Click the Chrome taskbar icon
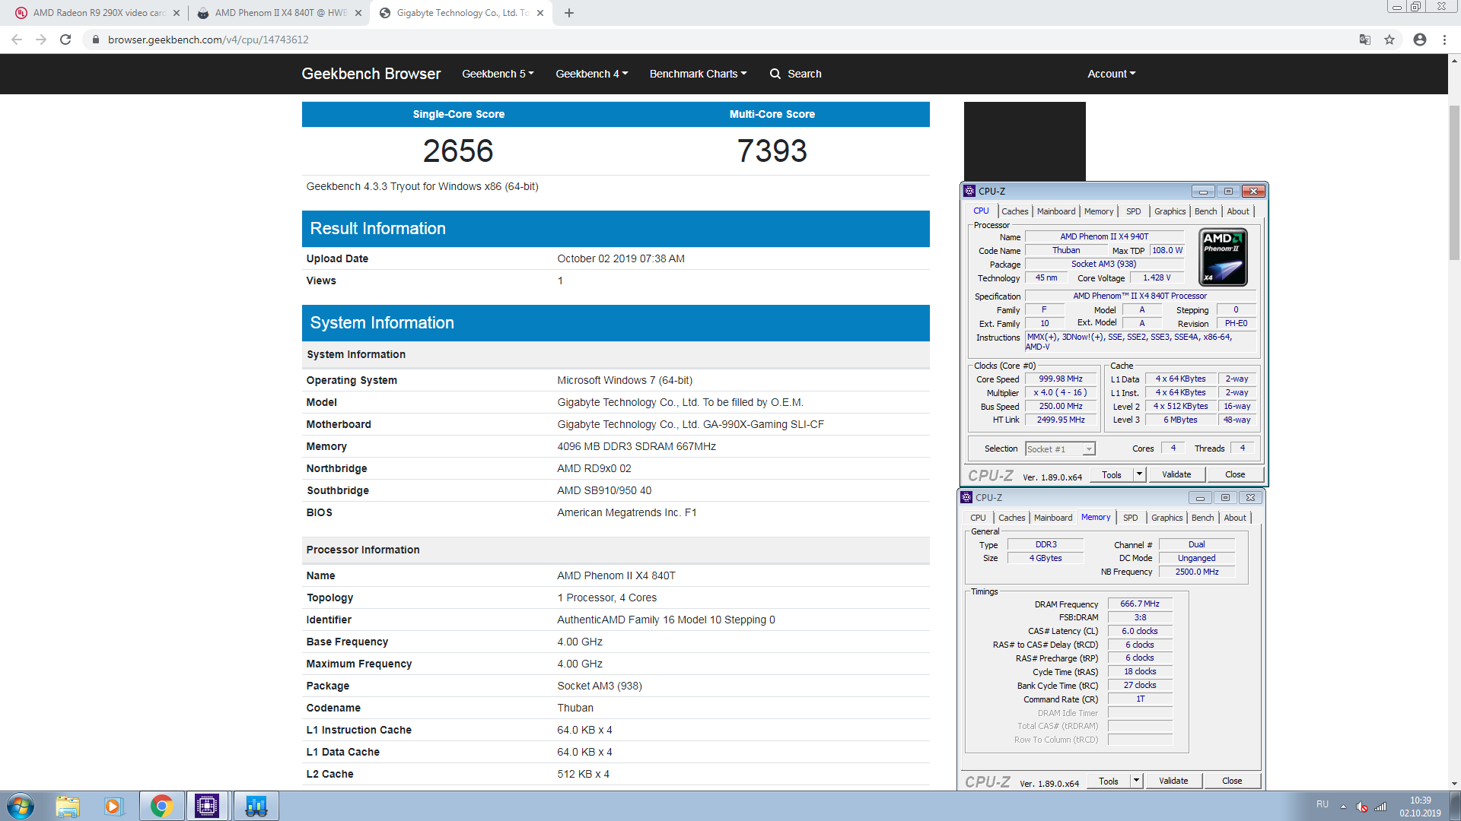The width and height of the screenshot is (1461, 821). tap(161, 806)
